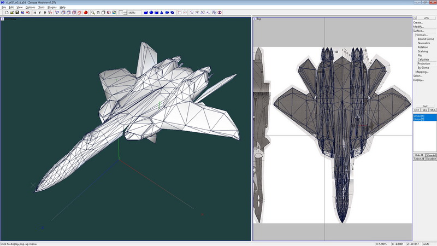Click the cone primitive icon
Screen dimensions: 437x246
163,13
